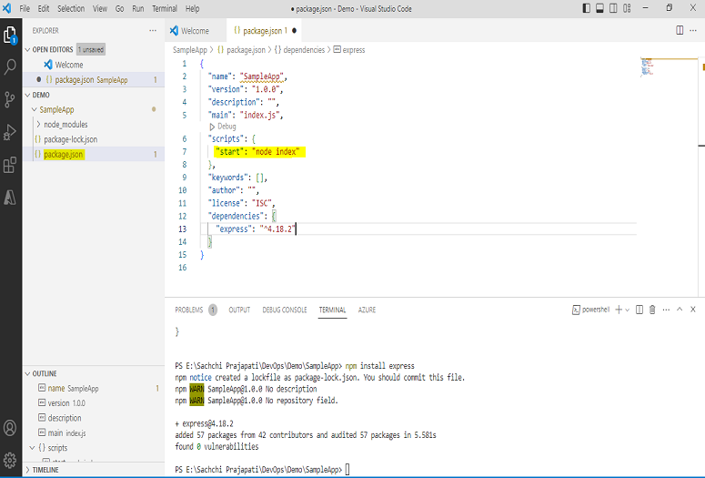Open Run and Debug view

10,132
